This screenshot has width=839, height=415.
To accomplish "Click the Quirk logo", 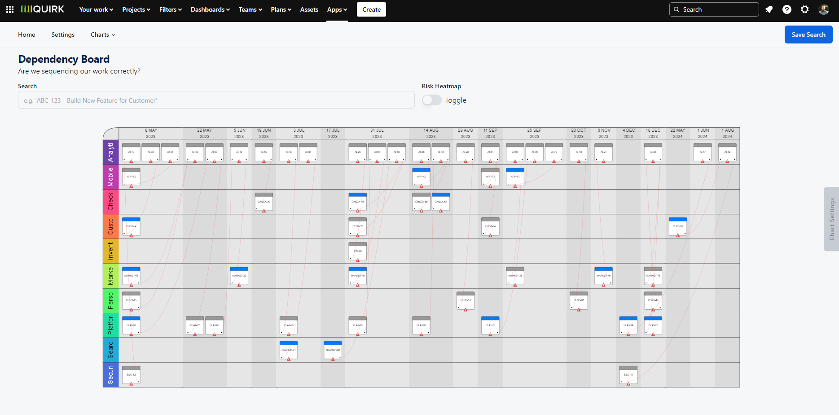I will [43, 9].
